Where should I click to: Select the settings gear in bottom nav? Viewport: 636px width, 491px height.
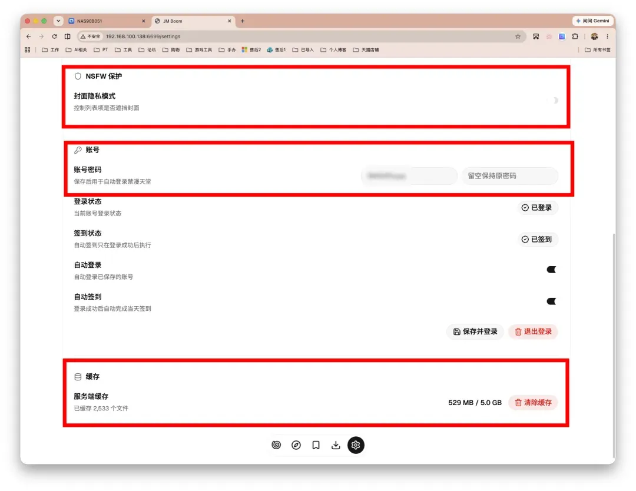356,444
